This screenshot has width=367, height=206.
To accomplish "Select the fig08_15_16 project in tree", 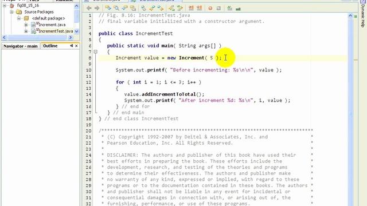I will (28, 5).
